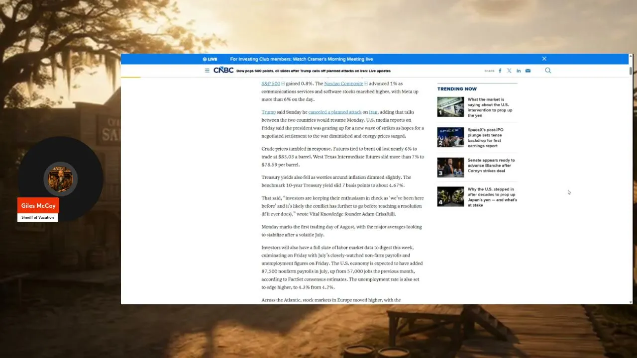The height and width of the screenshot is (358, 637).
Task: Click the LIVE indicator in the banner
Action: click(210, 59)
